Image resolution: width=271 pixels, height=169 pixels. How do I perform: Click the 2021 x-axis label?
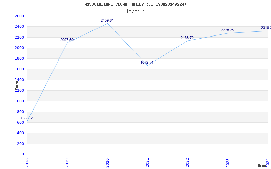(147, 163)
